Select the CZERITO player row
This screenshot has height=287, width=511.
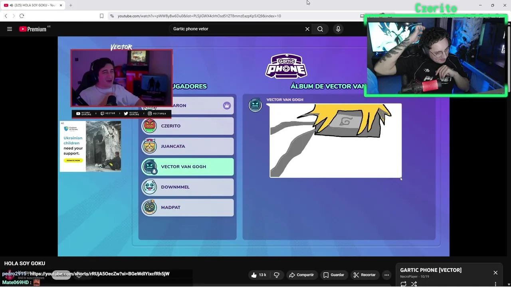click(x=188, y=126)
